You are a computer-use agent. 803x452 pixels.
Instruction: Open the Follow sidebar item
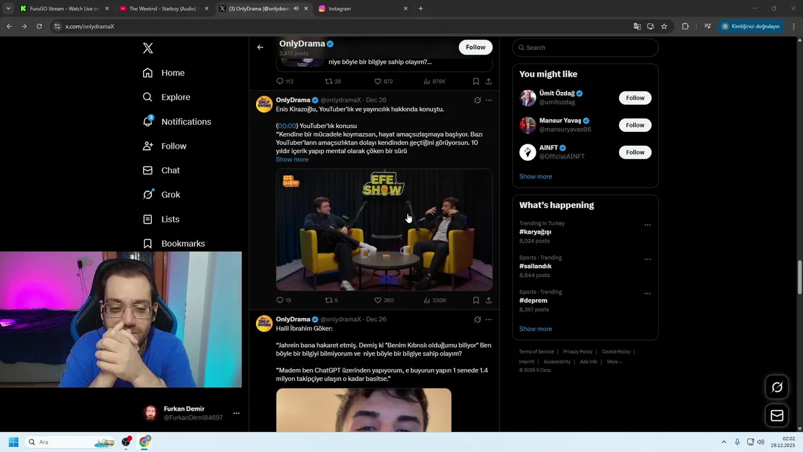pyautogui.click(x=164, y=146)
